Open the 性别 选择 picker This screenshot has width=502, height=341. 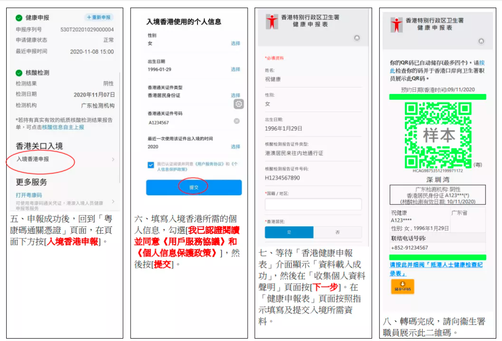(x=236, y=43)
